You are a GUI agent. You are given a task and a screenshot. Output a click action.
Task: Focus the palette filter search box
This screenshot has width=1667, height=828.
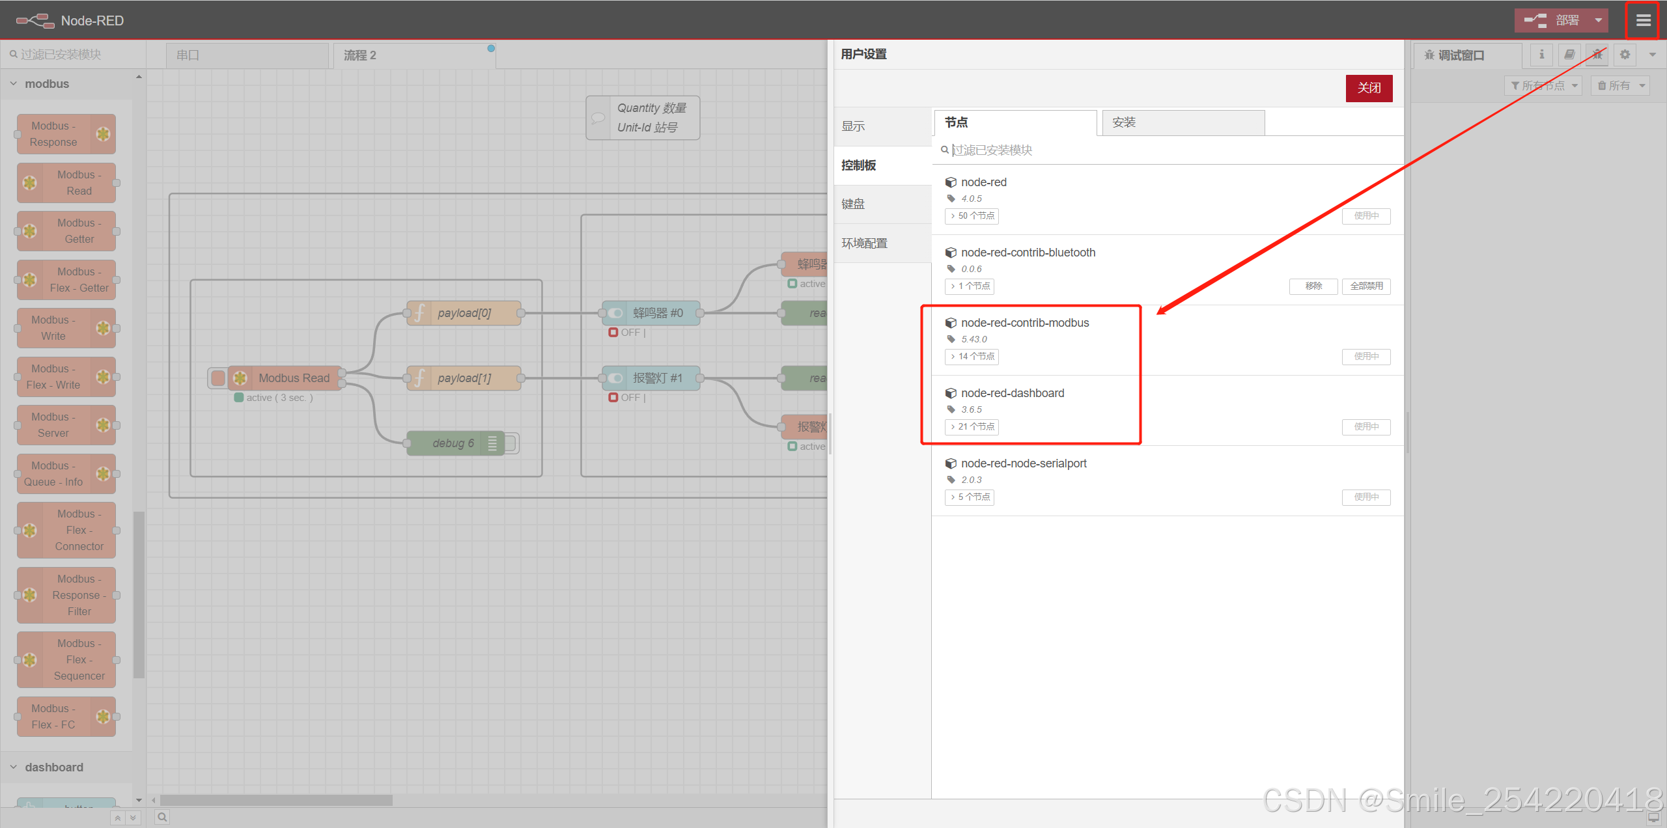coord(73,55)
